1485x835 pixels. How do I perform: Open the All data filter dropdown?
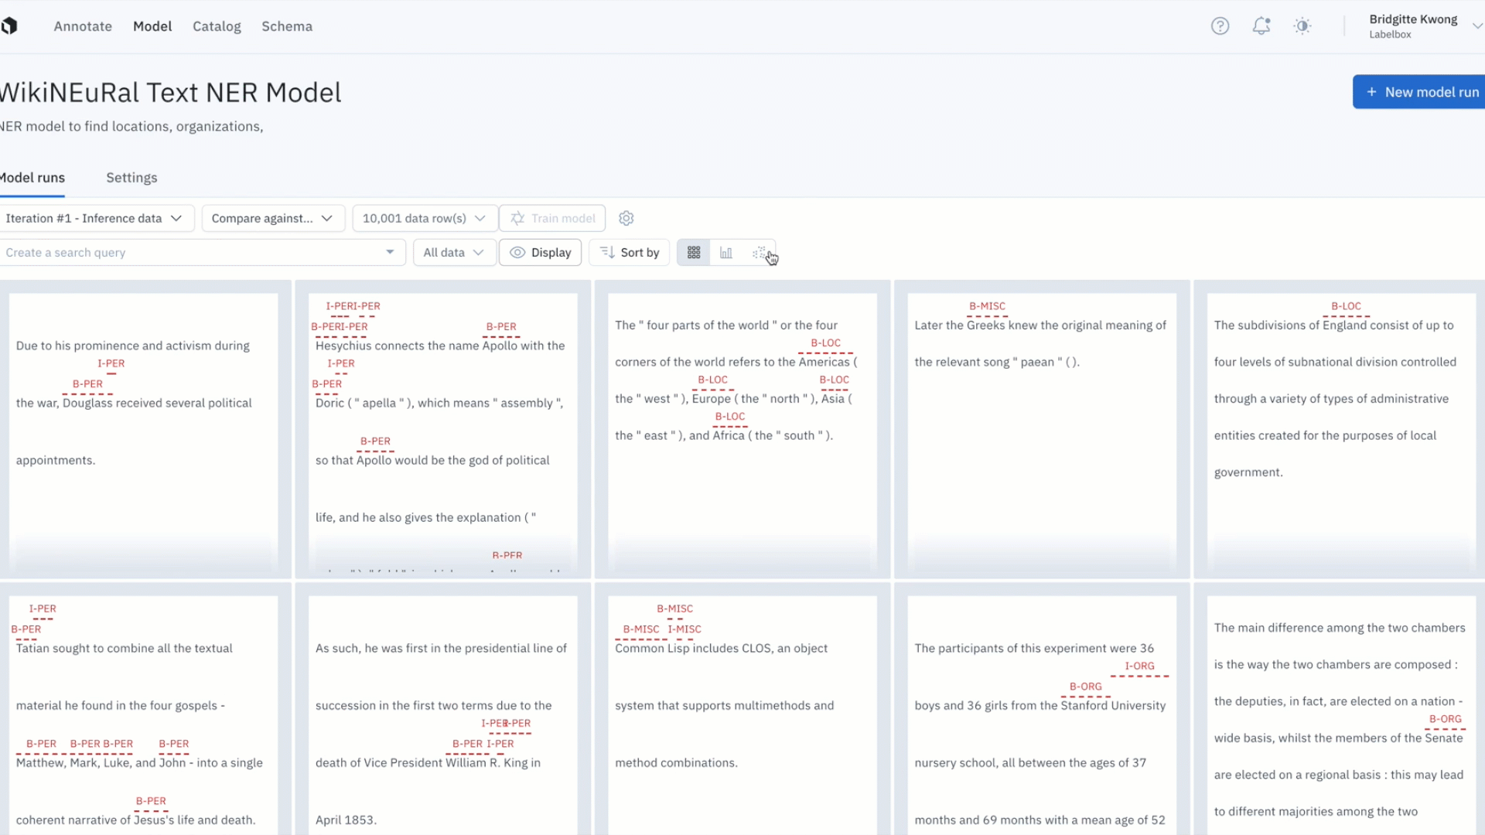tap(454, 253)
